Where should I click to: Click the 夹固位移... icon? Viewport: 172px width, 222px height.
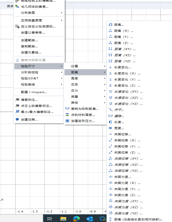[111, 134]
